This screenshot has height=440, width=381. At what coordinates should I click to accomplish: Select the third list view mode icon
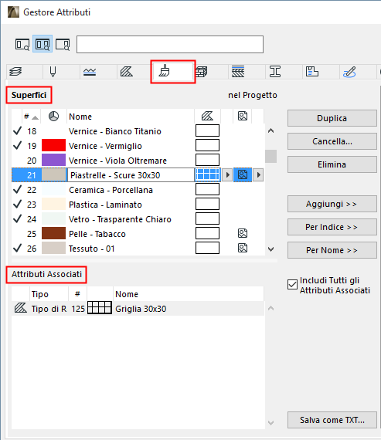pos(63,44)
